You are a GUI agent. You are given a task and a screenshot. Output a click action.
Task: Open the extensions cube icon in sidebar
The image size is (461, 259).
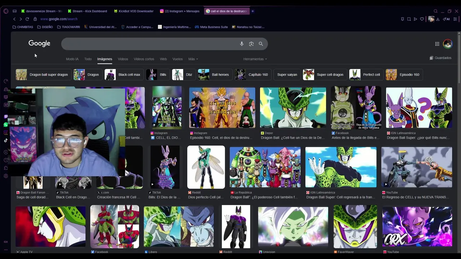click(6, 168)
